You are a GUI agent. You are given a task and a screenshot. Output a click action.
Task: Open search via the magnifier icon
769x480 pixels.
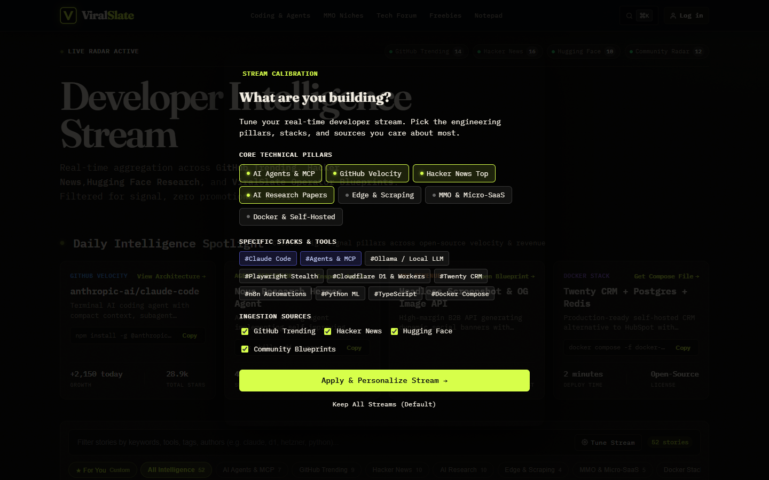click(x=629, y=15)
